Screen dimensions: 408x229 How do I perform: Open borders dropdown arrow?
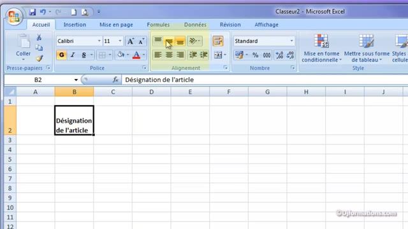click(110, 55)
